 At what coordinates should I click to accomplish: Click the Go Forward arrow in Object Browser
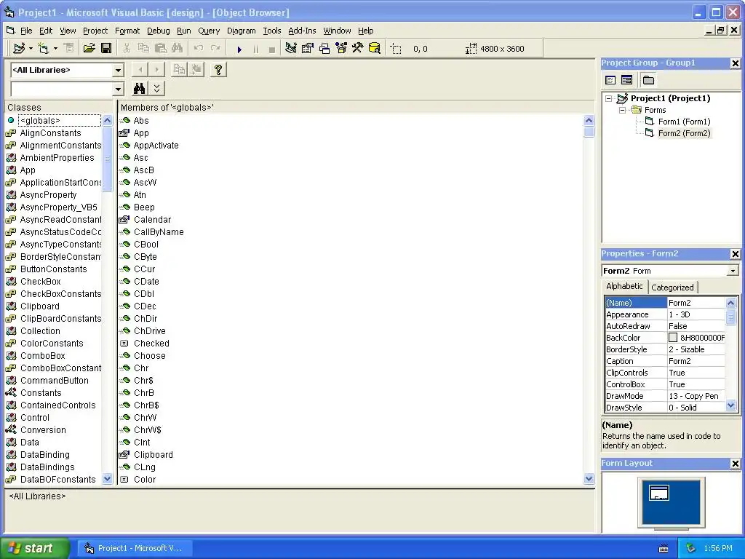click(157, 70)
